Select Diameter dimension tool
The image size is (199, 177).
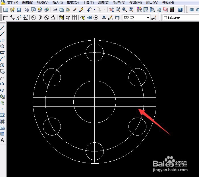click(47, 18)
